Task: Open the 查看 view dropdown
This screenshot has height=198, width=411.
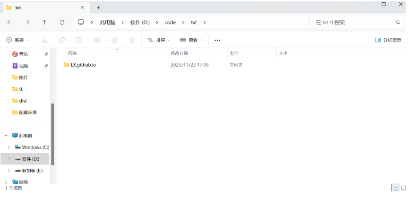Action: [191, 40]
